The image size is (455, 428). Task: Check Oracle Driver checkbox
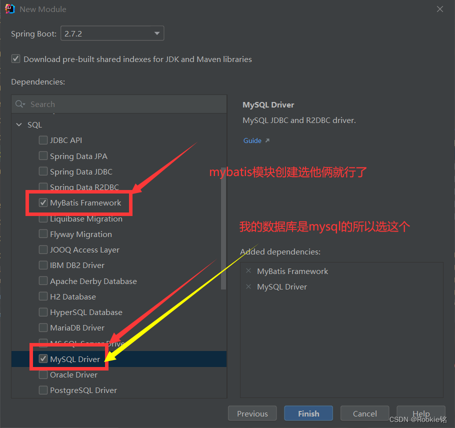43,374
